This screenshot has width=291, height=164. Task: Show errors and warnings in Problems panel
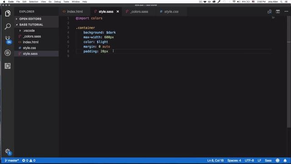pos(29,160)
